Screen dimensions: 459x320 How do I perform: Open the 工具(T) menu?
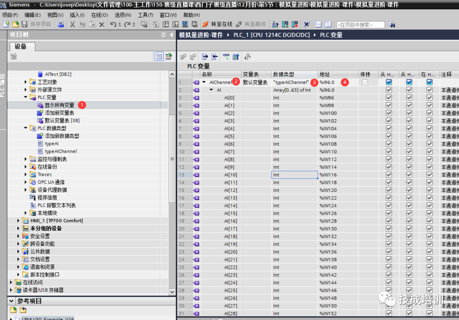pos(145,15)
